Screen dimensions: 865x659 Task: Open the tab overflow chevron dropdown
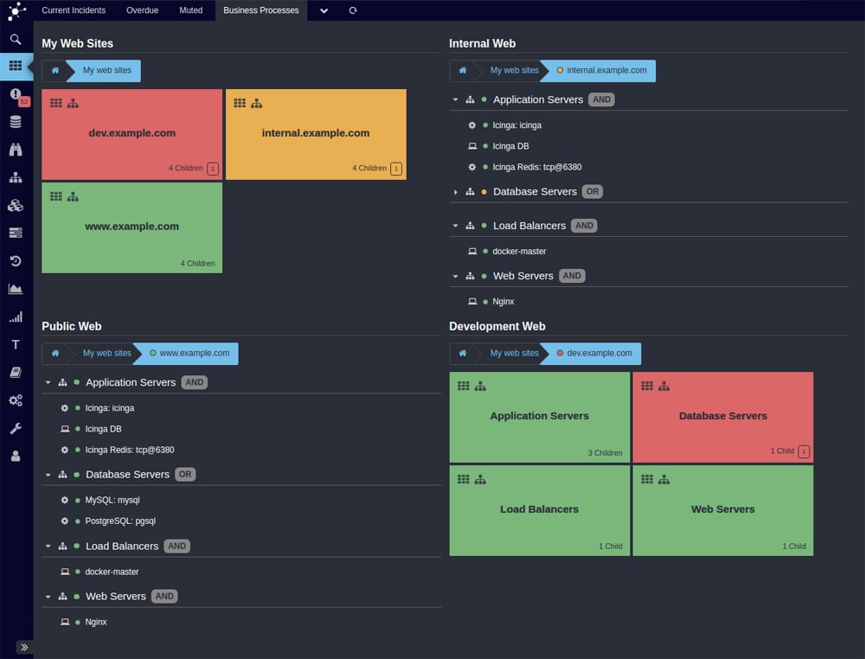(324, 10)
